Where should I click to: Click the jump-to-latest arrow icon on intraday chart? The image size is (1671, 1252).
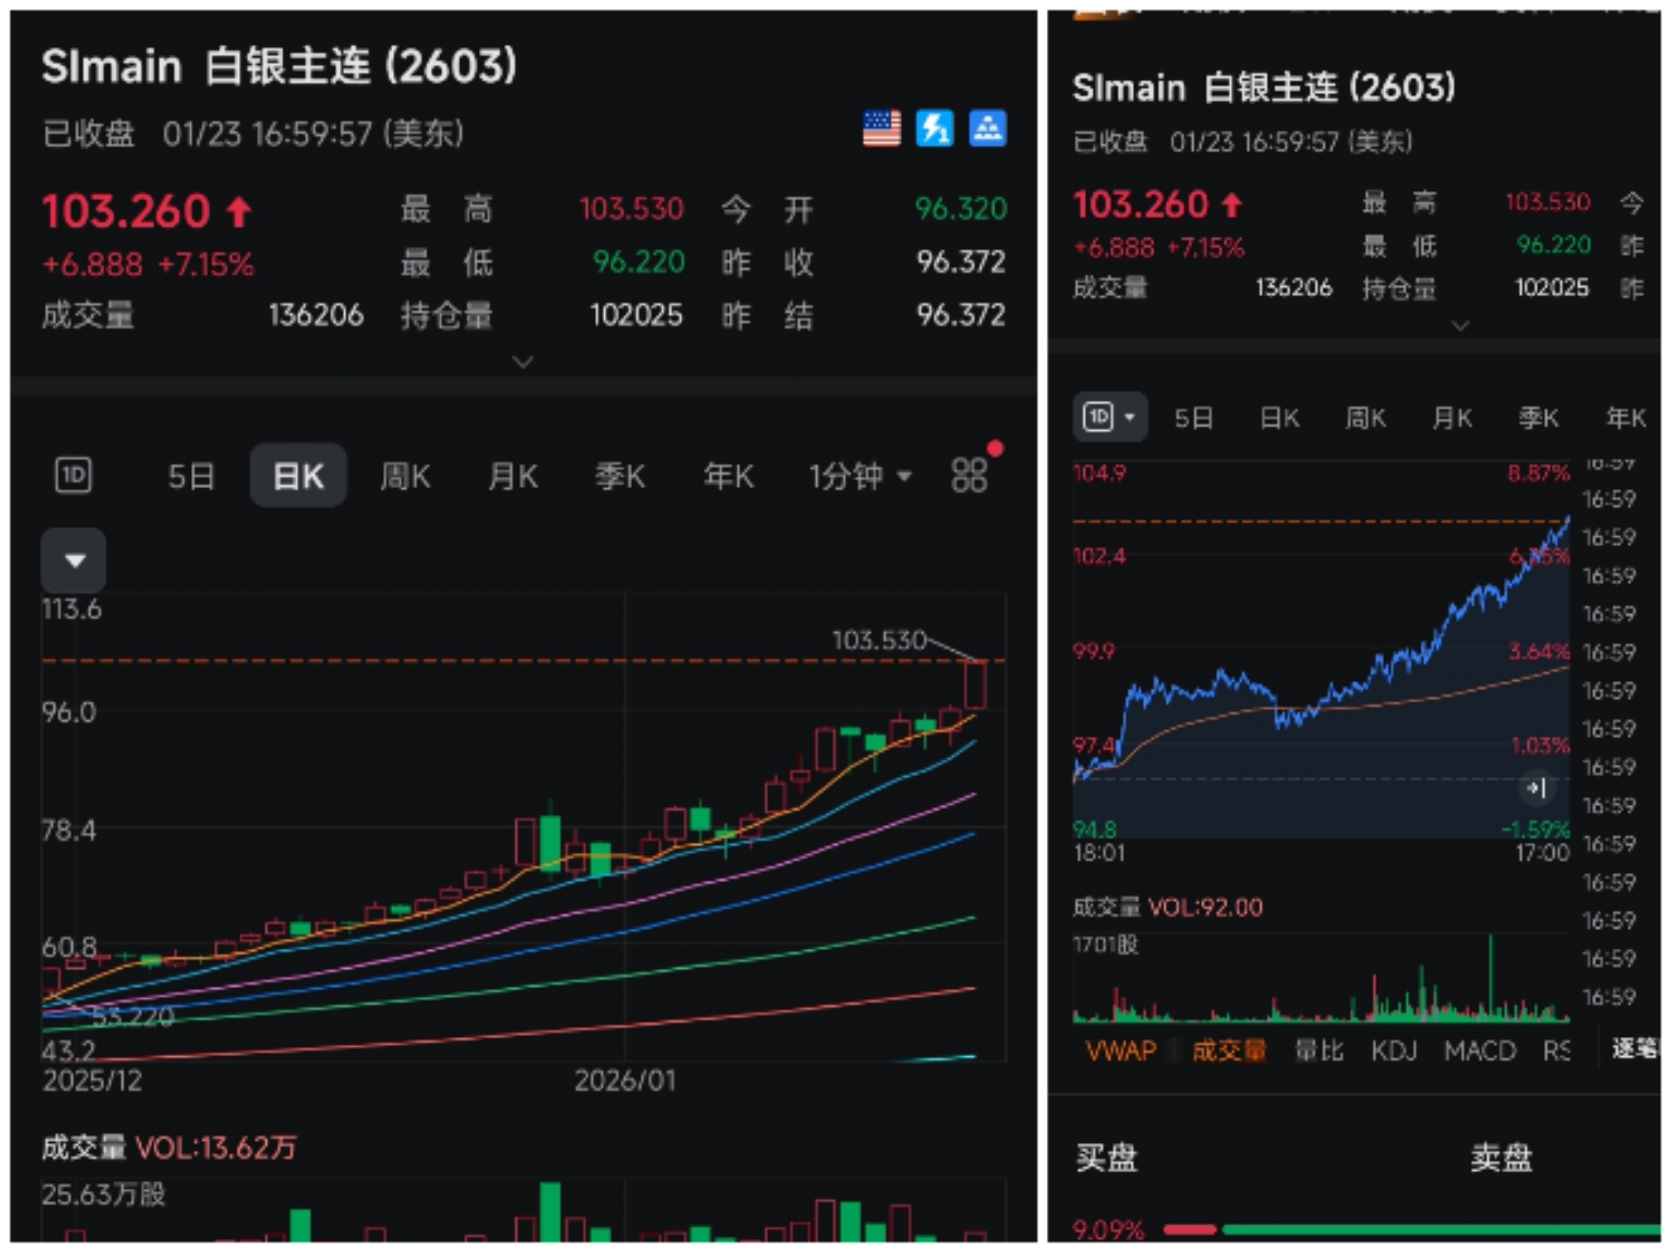point(1536,788)
